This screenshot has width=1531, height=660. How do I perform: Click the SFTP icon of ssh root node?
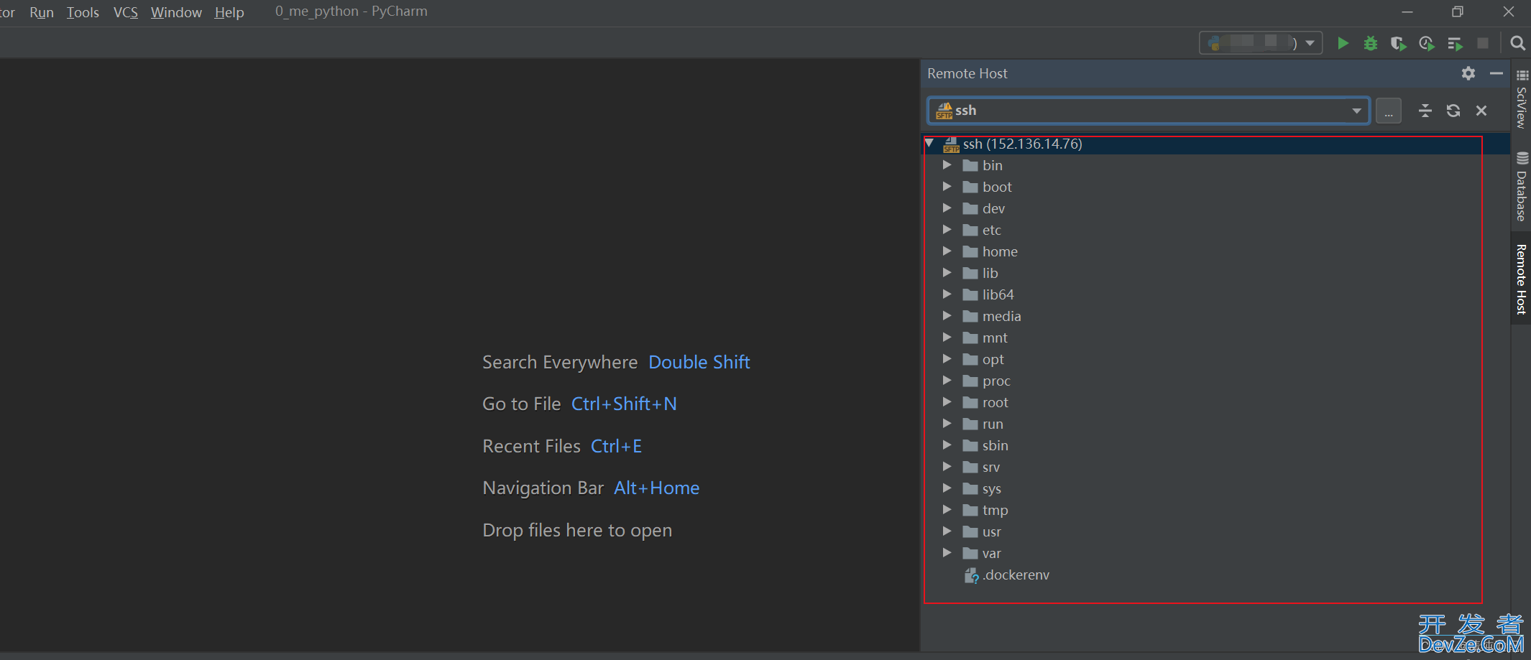[x=951, y=144]
